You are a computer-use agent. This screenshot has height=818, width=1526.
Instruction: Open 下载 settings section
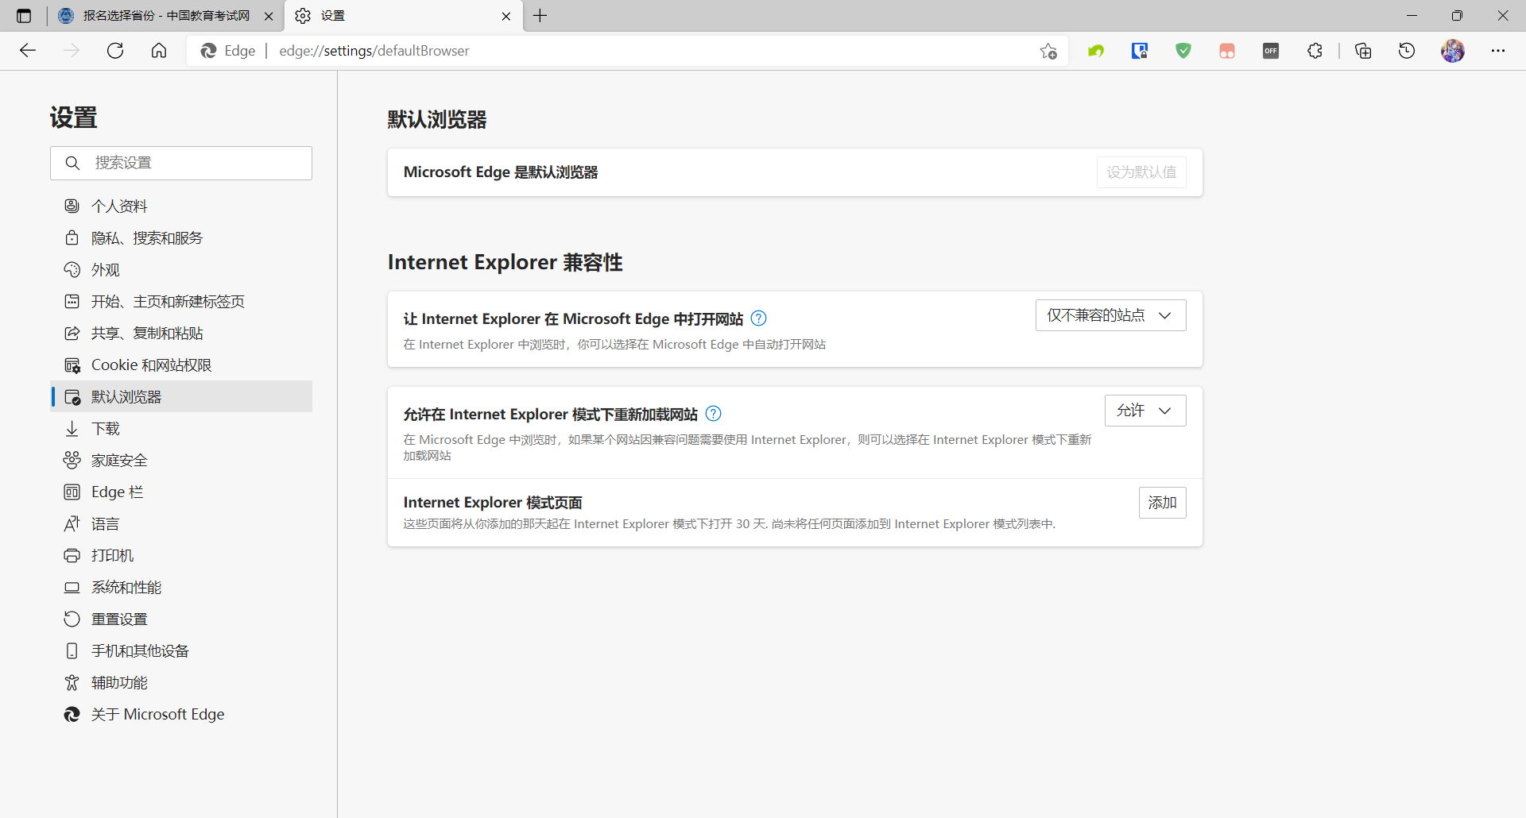(106, 429)
